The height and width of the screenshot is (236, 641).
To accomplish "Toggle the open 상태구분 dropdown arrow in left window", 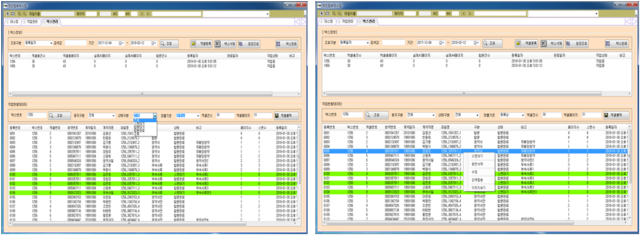I will pos(155,116).
